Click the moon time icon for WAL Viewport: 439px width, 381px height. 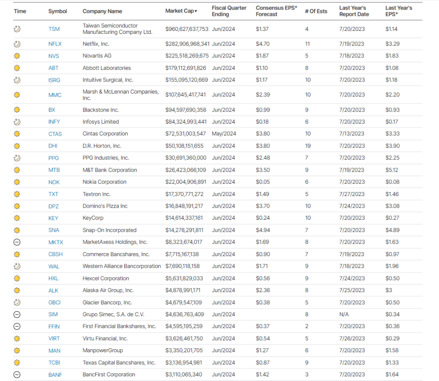coord(17,266)
